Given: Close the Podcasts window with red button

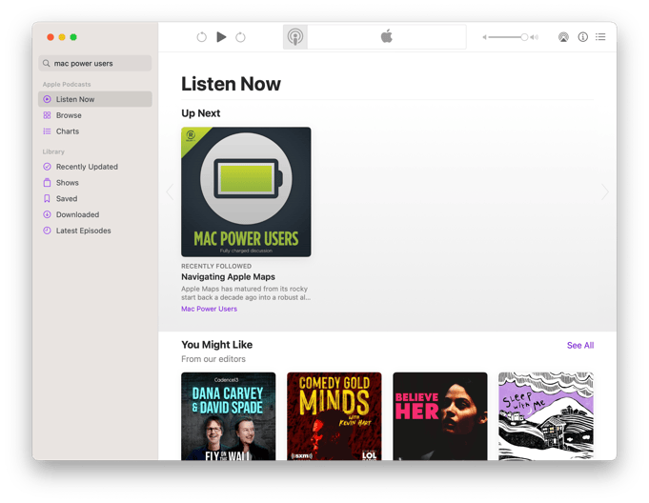Looking at the screenshot, I should point(51,37).
